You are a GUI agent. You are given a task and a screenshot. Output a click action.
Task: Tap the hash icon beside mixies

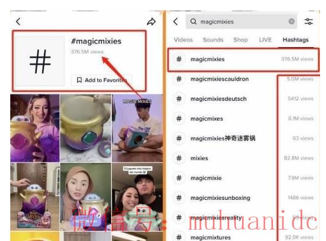tap(179, 158)
